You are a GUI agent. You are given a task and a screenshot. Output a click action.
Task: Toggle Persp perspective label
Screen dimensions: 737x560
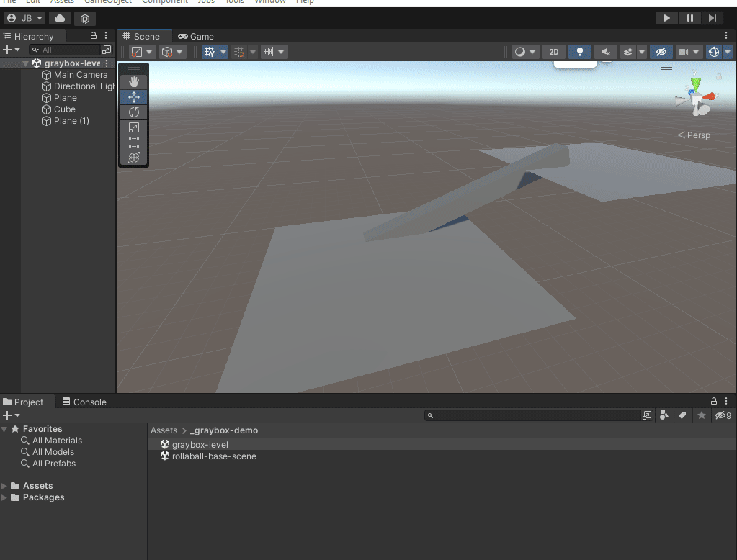coord(694,135)
